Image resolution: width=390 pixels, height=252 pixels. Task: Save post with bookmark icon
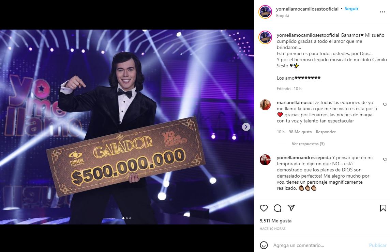coord(383,208)
